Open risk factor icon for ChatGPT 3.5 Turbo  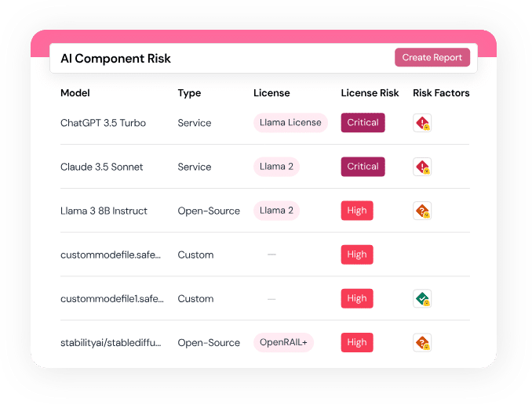(x=422, y=123)
